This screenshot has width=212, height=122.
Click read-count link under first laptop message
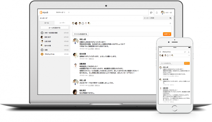click(91, 49)
